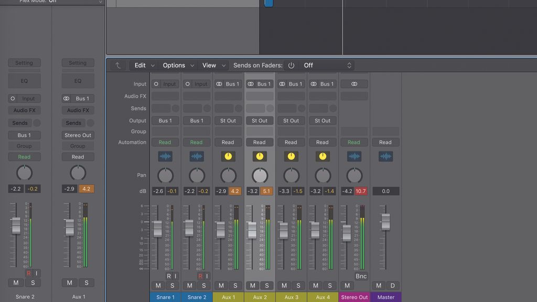Click the Bnc button on Stereo Out

pyautogui.click(x=361, y=276)
